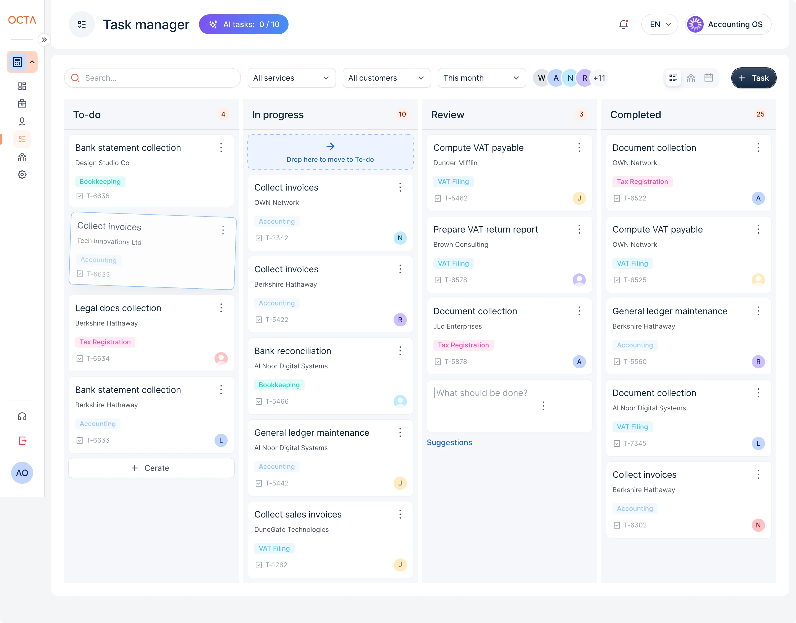Open the All services dropdown

pyautogui.click(x=292, y=78)
